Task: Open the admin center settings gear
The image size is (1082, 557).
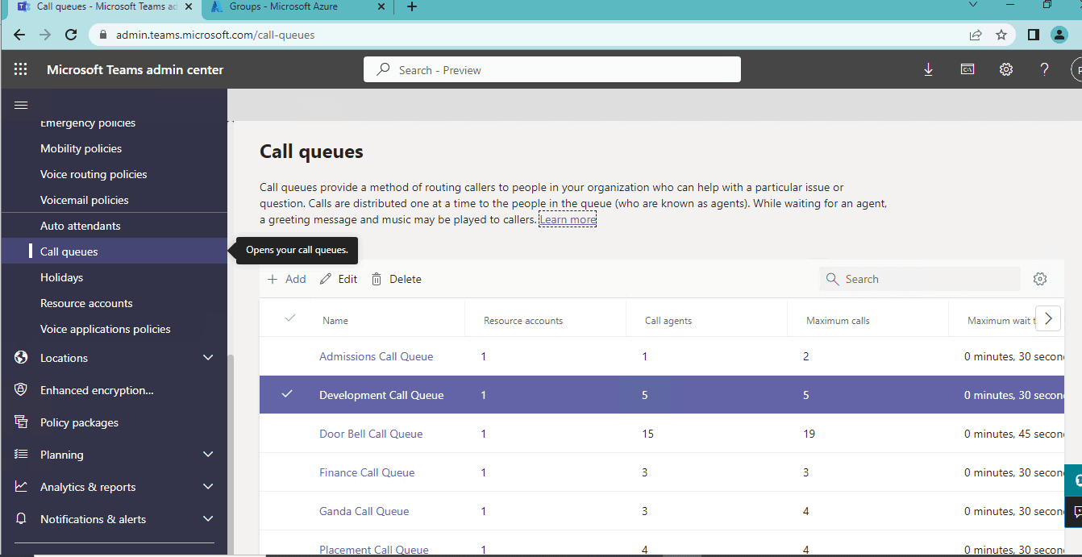Action: tap(1005, 69)
